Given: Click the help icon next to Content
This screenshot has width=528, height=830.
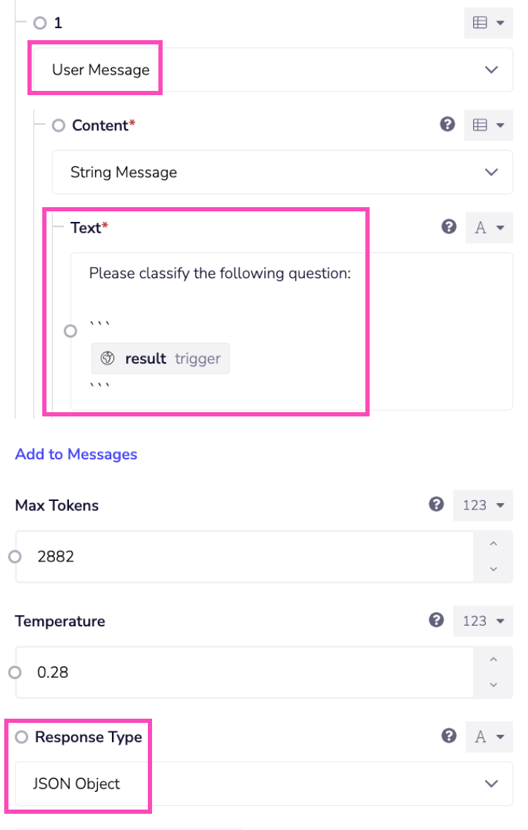Looking at the screenshot, I should (446, 125).
